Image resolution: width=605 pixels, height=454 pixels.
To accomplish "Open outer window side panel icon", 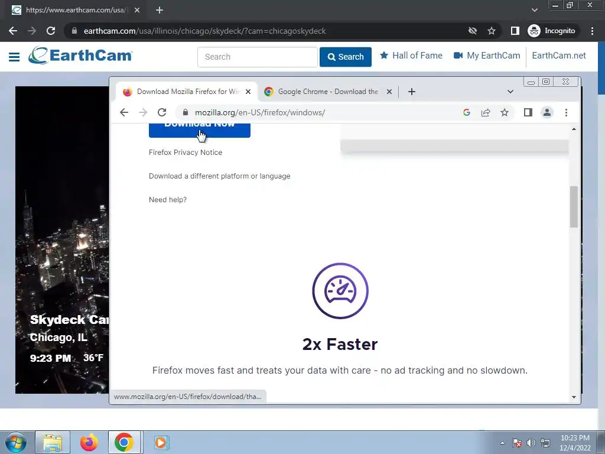I will 515,31.
